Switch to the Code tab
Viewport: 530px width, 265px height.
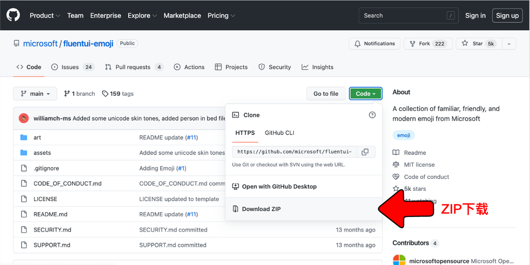(29, 67)
